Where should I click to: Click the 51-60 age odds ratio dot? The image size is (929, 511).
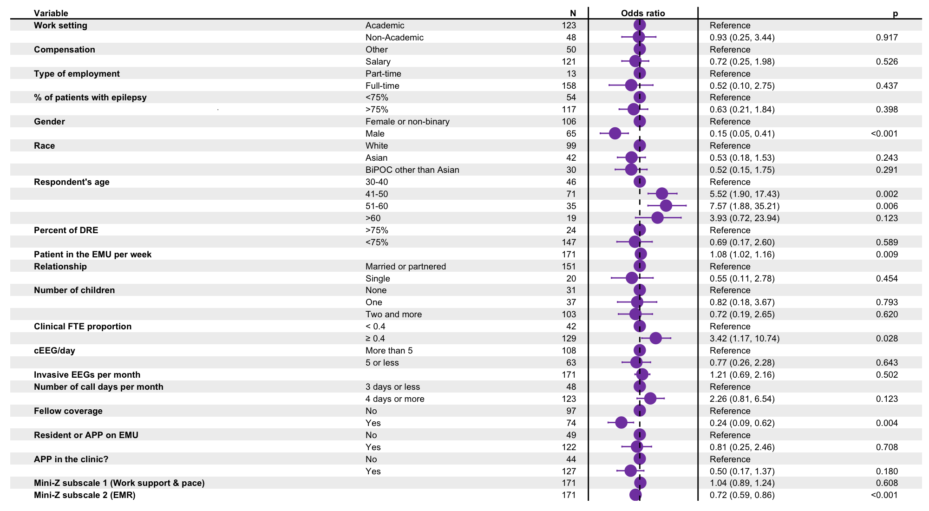666,206
